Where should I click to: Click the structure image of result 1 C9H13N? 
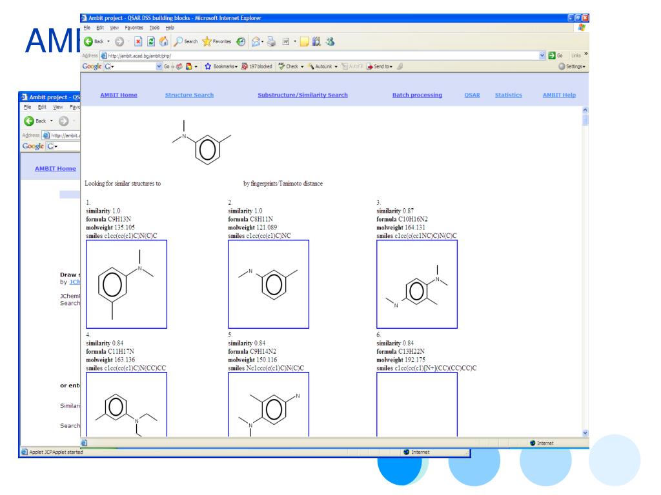tap(127, 284)
